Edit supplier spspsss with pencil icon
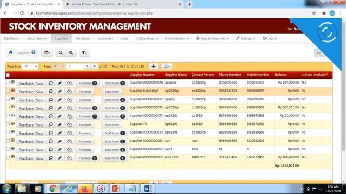 coord(60,83)
